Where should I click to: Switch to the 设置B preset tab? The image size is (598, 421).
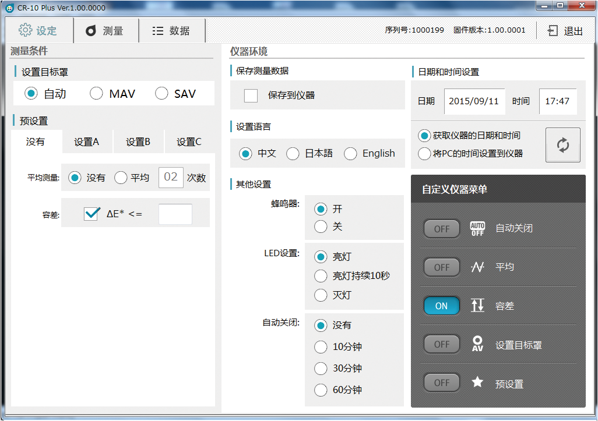pyautogui.click(x=139, y=141)
